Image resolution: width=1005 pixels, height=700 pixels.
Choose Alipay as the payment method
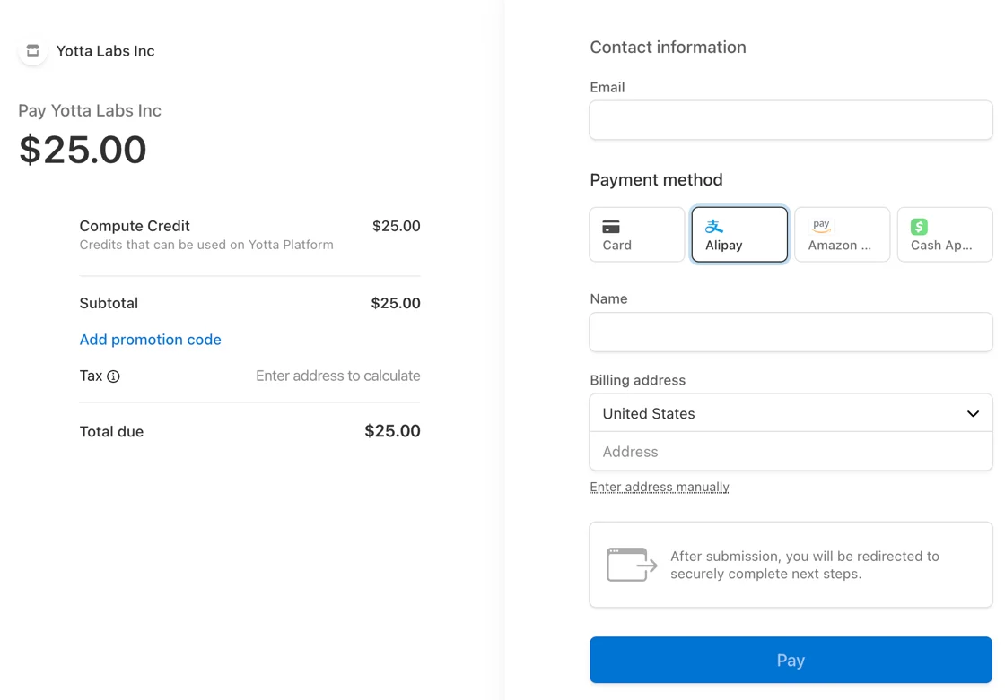point(739,235)
